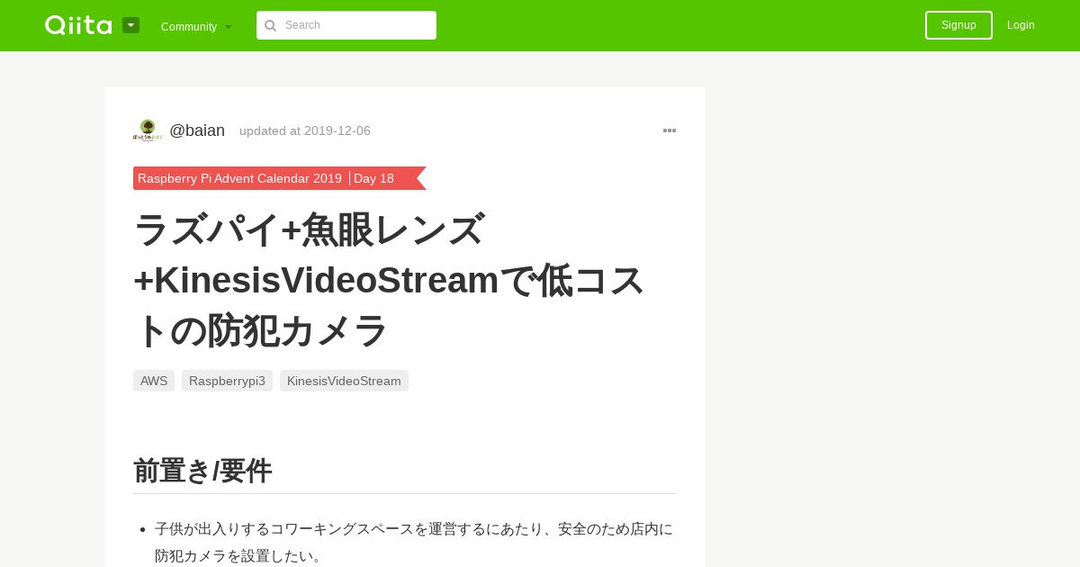Click the Day 18 calendar label

373,178
